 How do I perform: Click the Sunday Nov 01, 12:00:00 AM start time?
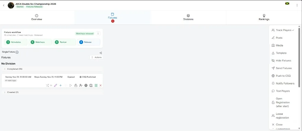pyautogui.click(x=18, y=77)
